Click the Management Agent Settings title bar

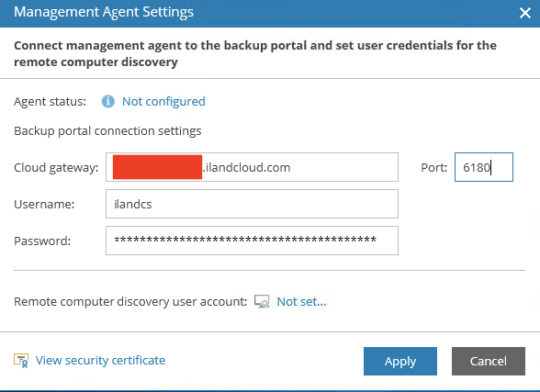pyautogui.click(x=270, y=13)
